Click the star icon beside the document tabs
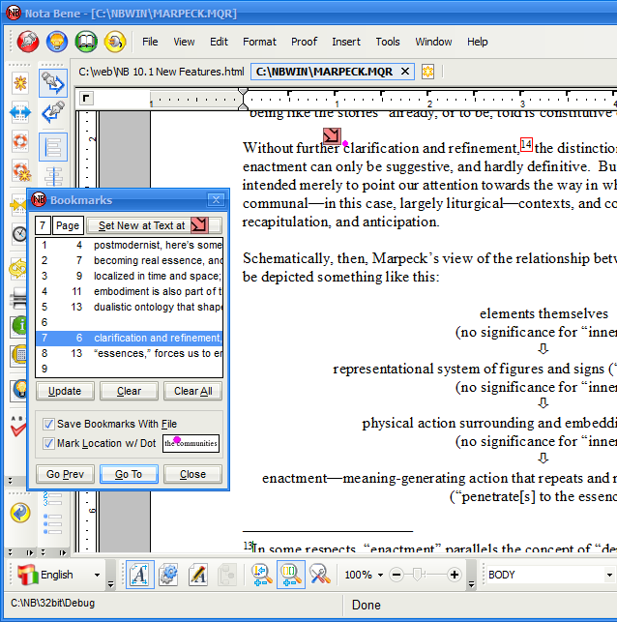The width and height of the screenshot is (617, 622). coord(427,72)
